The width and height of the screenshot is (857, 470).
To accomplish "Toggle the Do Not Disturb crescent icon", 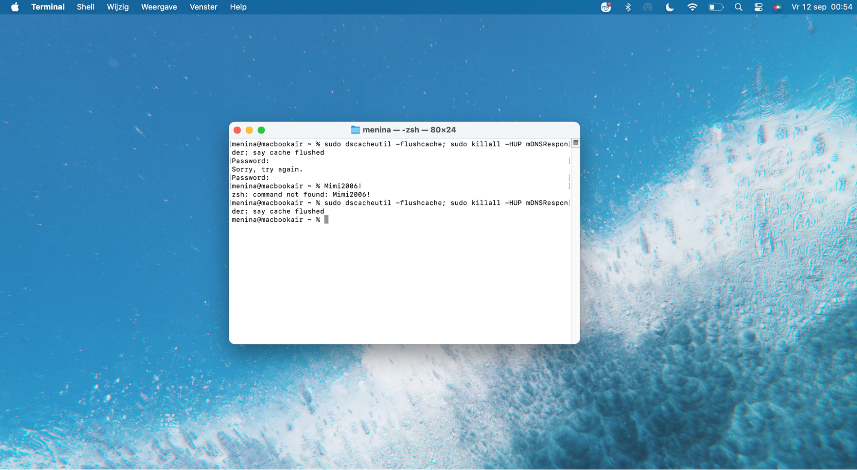I will coord(669,7).
